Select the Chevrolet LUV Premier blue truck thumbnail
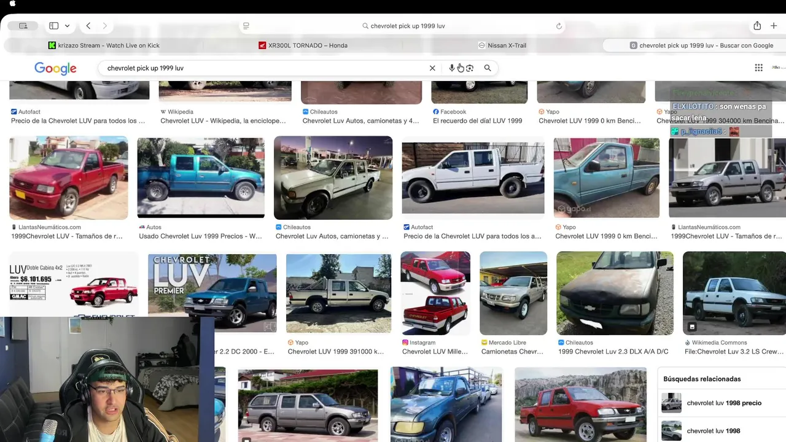 point(212,293)
